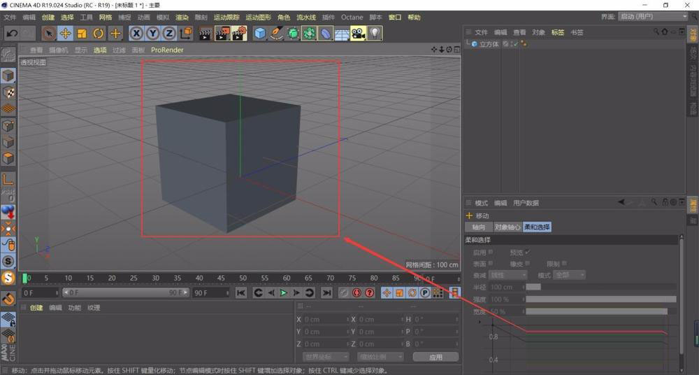Click the mouse tweak icon in left toolbar
Screen dimensions: 699x375
[8, 244]
